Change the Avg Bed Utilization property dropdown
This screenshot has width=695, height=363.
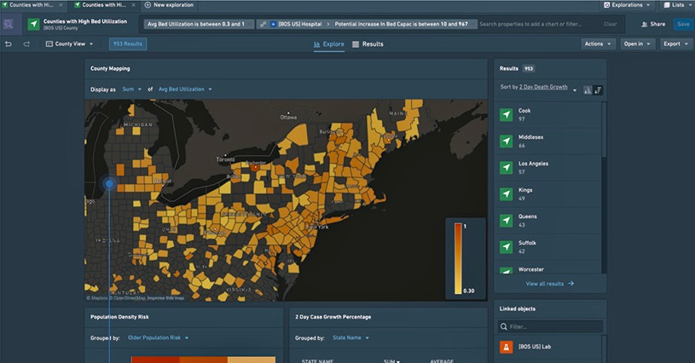[185, 89]
